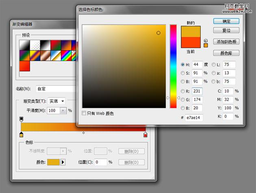This screenshot has width=256, height=193.
Task: Select the red-green gradient preset
Action: 56,45
